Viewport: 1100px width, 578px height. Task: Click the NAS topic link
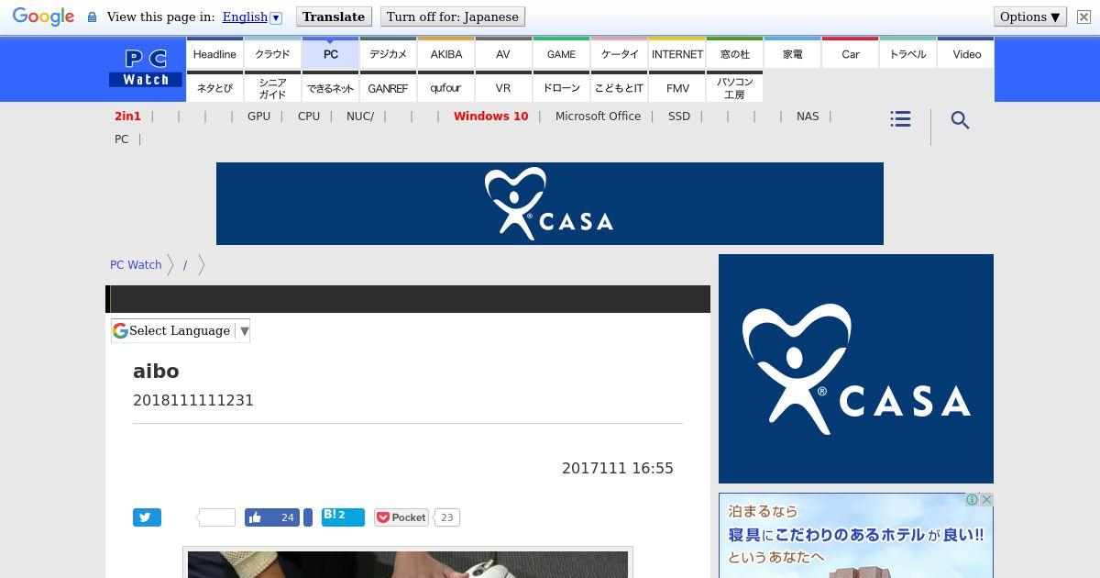tap(808, 117)
